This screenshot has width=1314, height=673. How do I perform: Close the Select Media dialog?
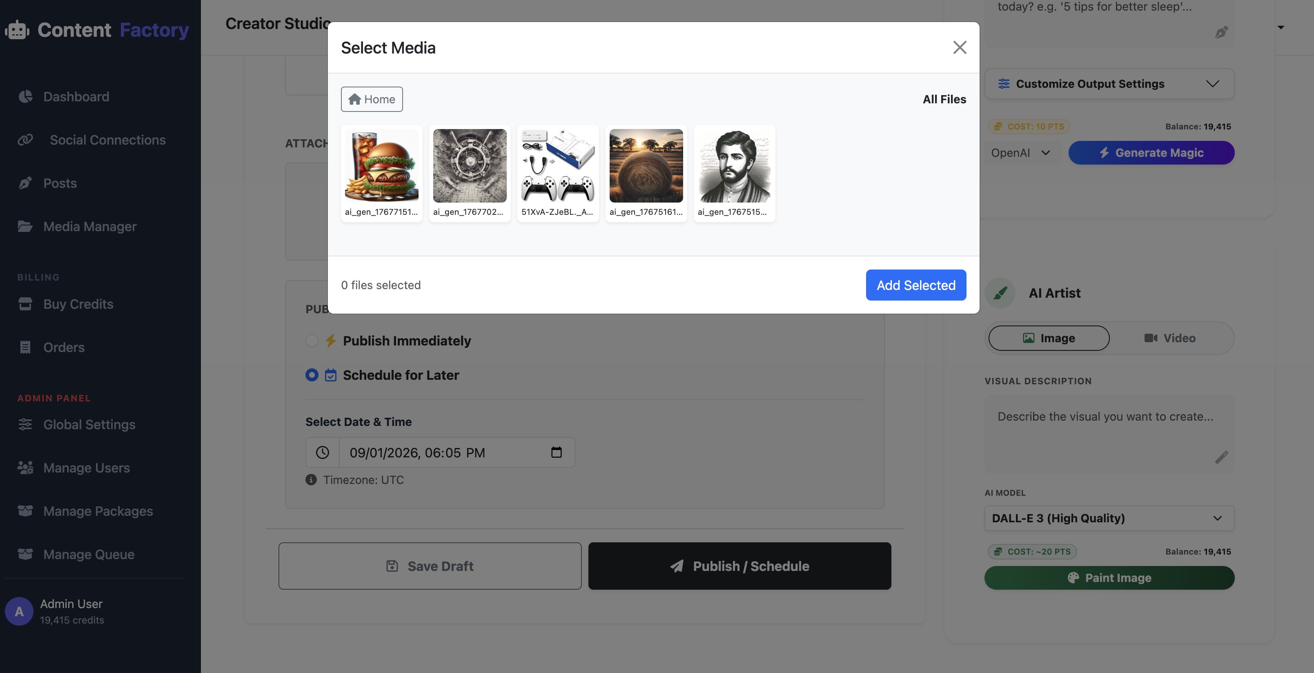click(960, 47)
